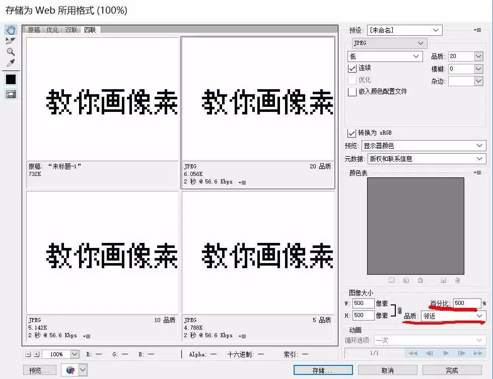Toggle the 优化 checkbox
The width and height of the screenshot is (493, 379).
click(x=352, y=80)
